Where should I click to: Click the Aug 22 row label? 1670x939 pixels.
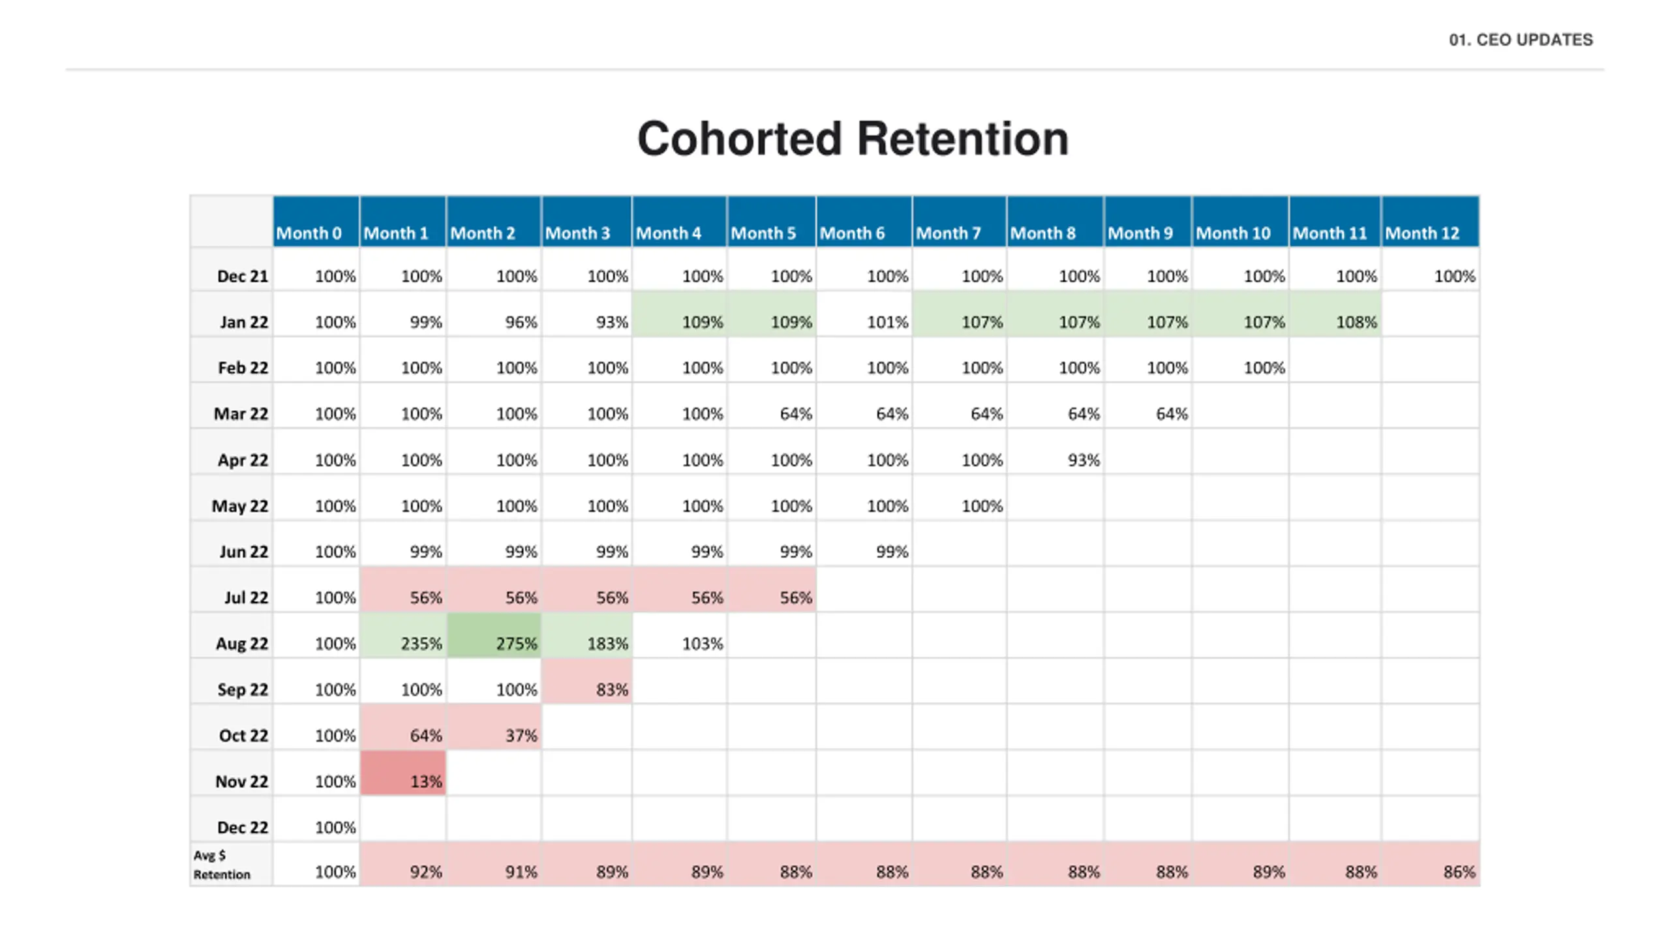241,644
